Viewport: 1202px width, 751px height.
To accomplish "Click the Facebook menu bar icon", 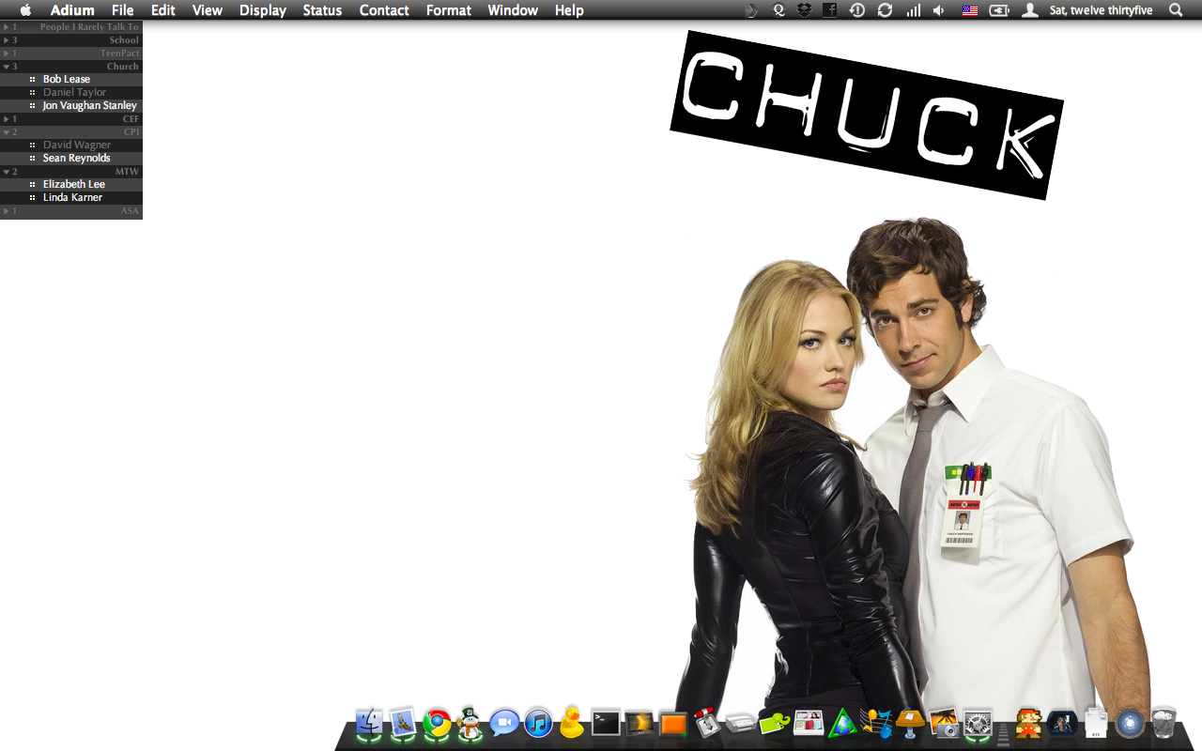I will tap(830, 10).
